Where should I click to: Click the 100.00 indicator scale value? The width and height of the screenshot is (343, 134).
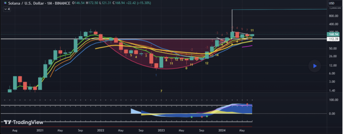pos(333,100)
